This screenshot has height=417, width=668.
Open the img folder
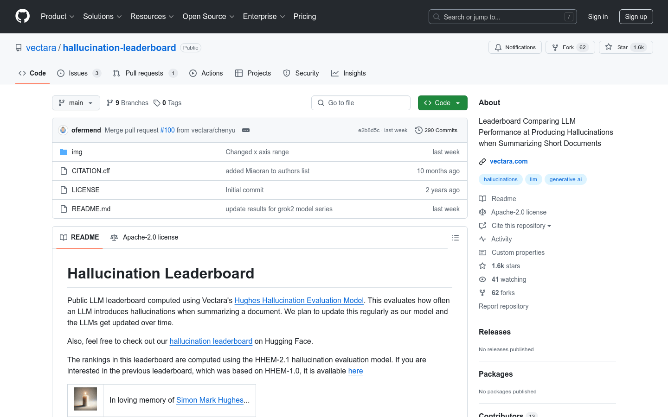[77, 152]
